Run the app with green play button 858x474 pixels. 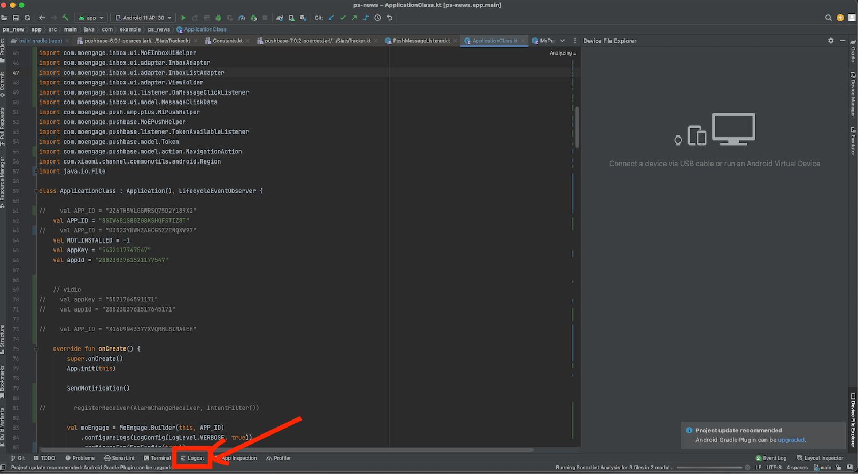183,18
